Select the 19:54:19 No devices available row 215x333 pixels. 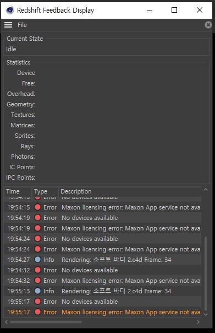102,218
